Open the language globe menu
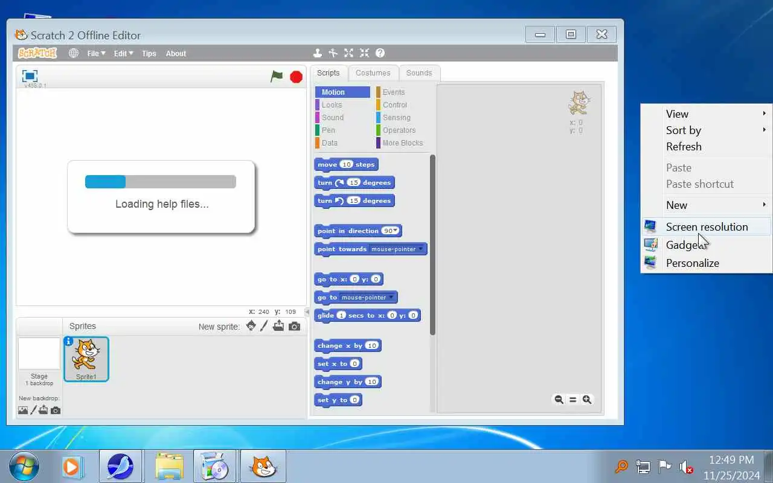 (x=74, y=53)
